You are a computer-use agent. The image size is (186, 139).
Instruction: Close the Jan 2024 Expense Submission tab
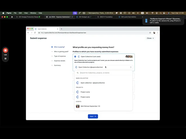click(72, 17)
